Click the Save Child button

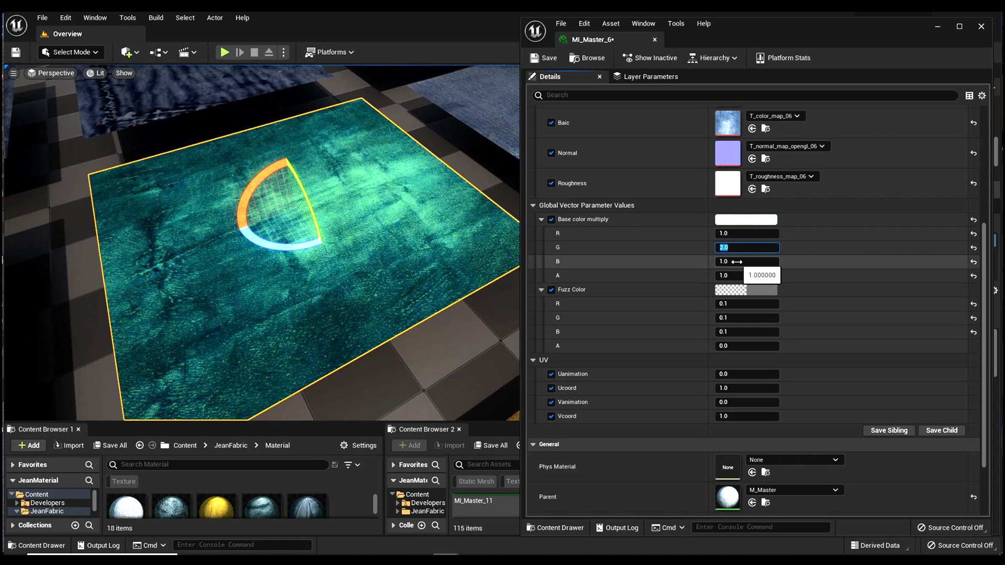pos(941,431)
